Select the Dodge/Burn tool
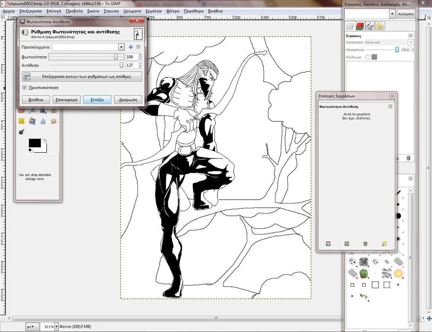Viewport: 432px width, 332px height. pyautogui.click(x=22, y=132)
